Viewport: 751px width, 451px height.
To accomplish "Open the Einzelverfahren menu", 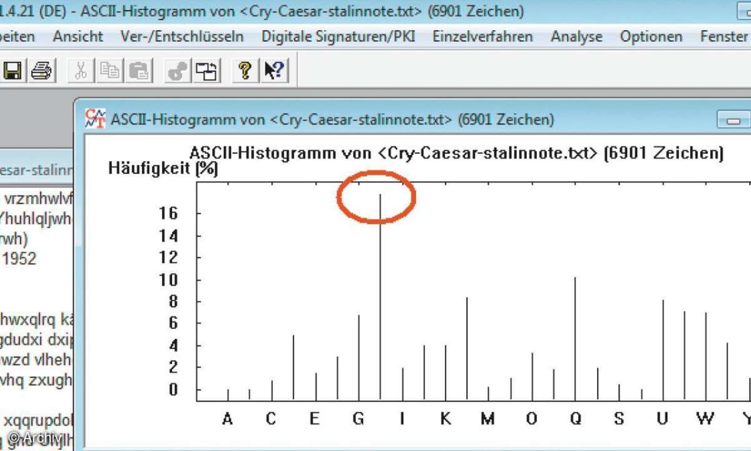I will (483, 37).
